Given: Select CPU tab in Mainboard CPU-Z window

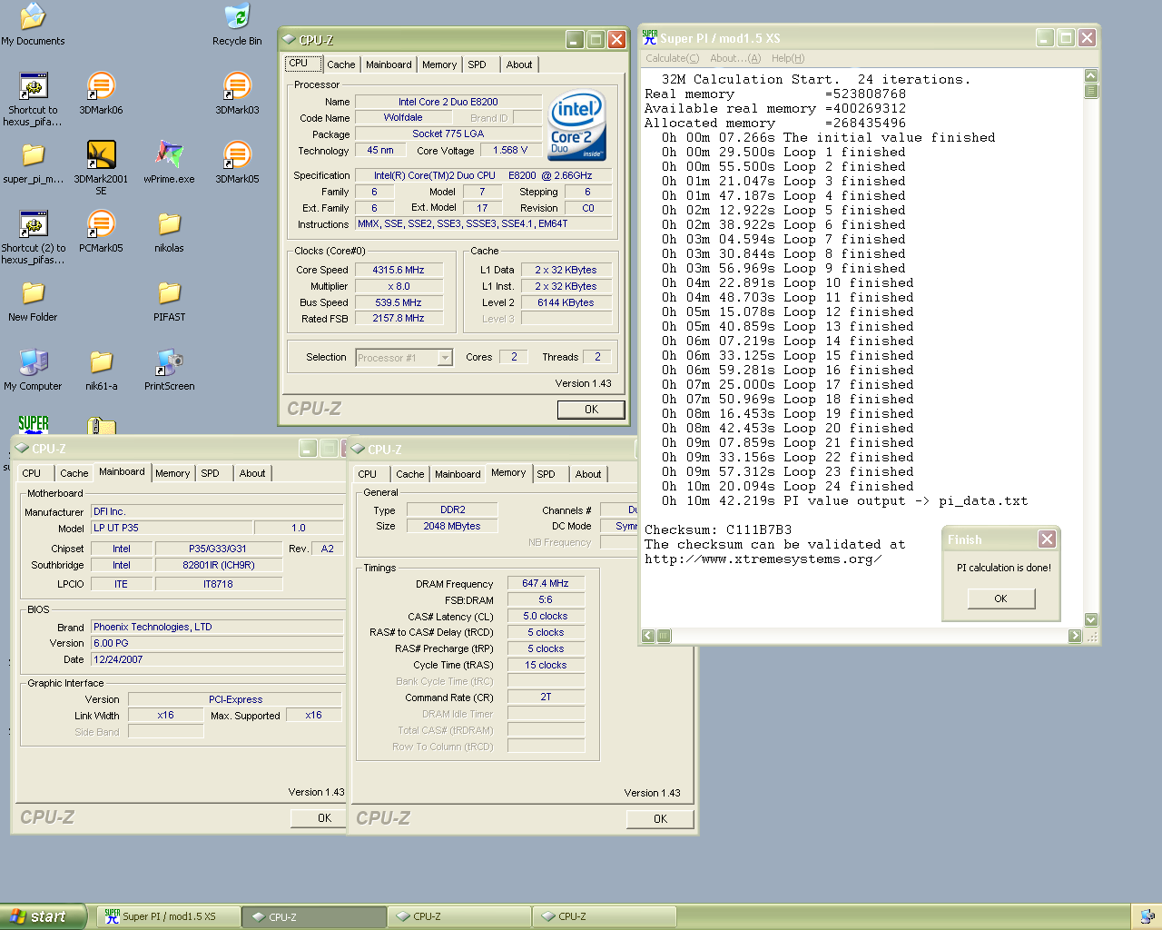Looking at the screenshot, I should pos(32,473).
